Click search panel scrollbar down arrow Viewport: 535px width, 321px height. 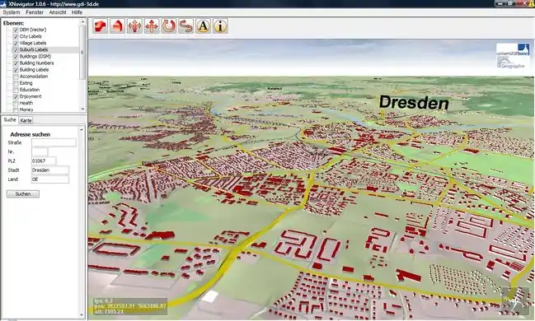(82, 315)
